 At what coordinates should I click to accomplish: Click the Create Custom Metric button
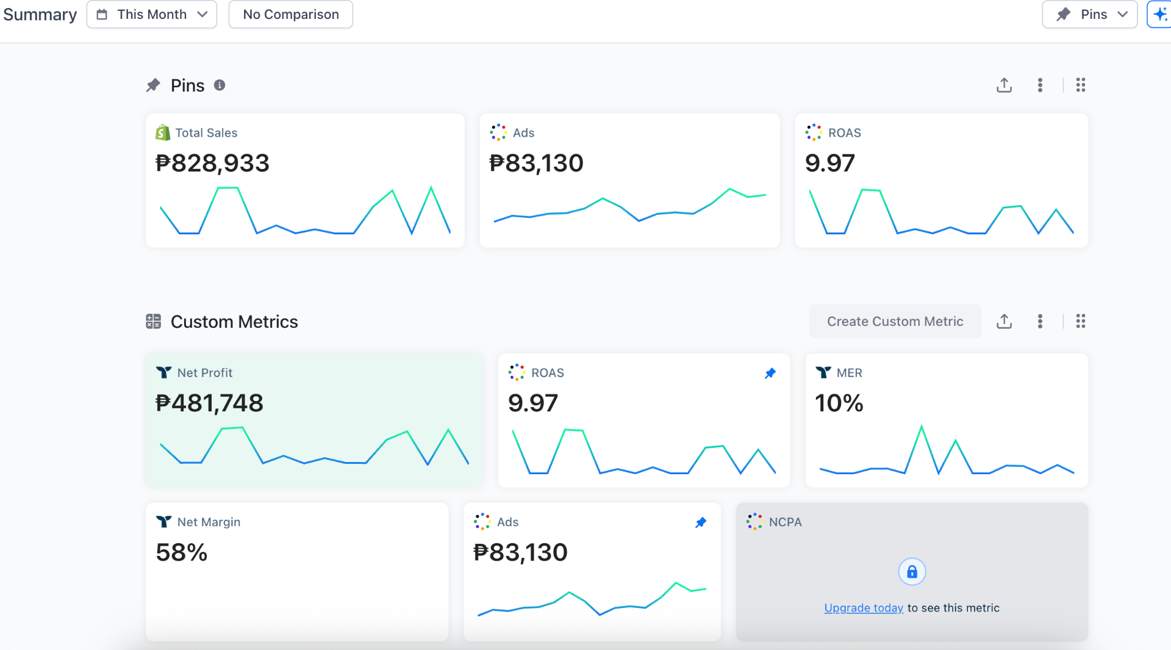(x=895, y=321)
